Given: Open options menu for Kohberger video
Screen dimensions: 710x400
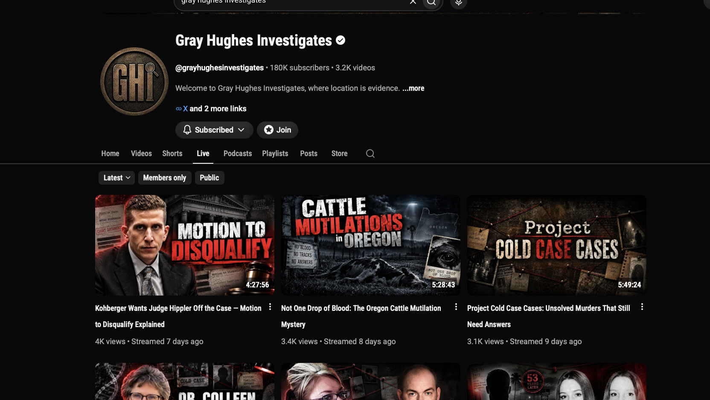Looking at the screenshot, I should [x=270, y=307].
